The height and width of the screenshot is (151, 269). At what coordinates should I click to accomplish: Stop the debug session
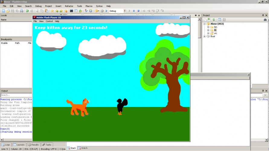[x=138, y=11]
